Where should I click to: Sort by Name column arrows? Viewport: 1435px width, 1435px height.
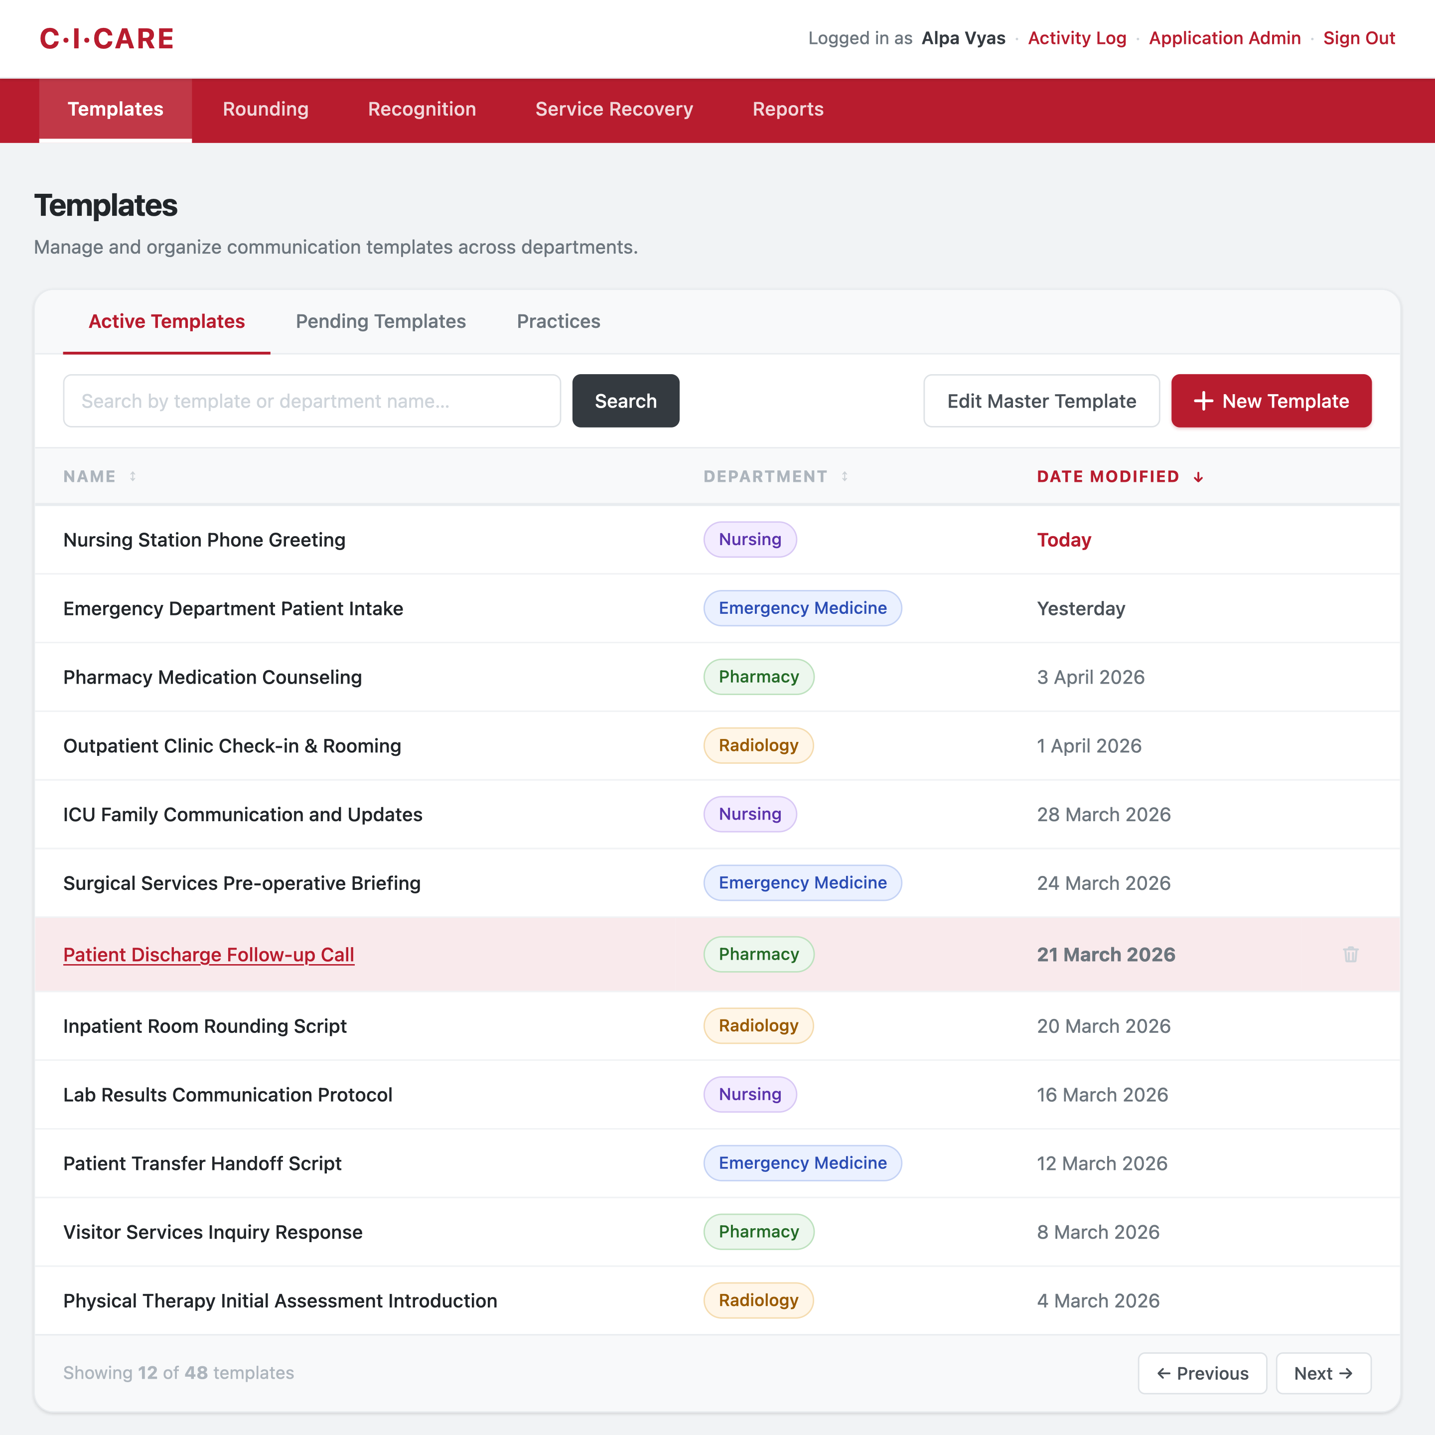[x=133, y=476]
